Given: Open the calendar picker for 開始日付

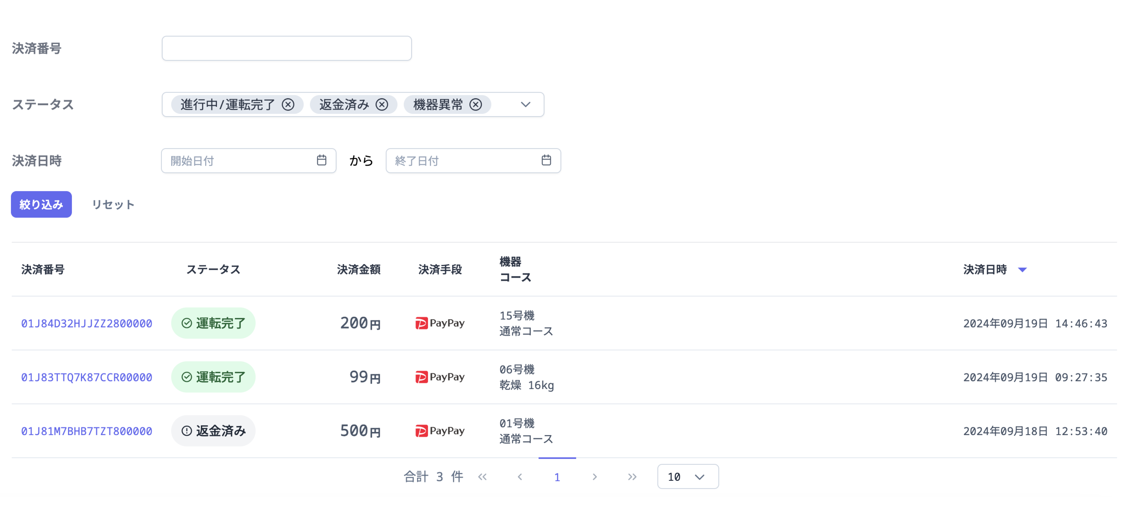Looking at the screenshot, I should [x=322, y=161].
